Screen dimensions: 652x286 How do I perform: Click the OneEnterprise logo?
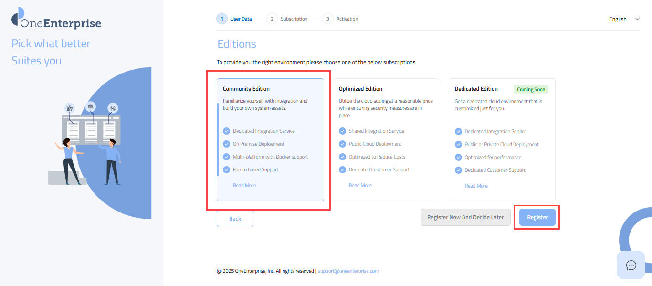pos(56,20)
